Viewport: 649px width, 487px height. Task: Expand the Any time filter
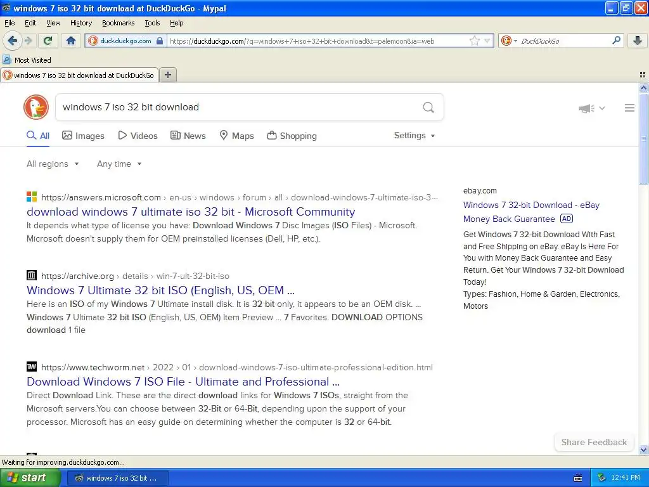tap(119, 164)
